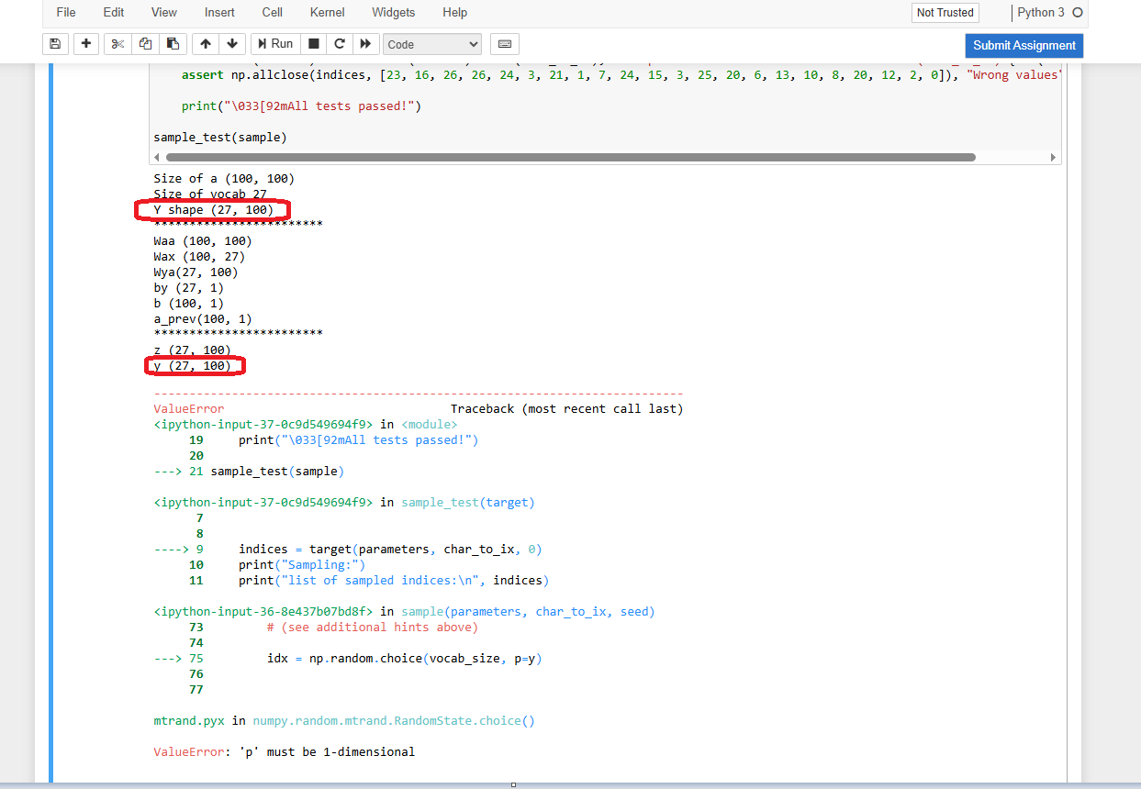
Task: Open the View menu
Action: coord(164,13)
